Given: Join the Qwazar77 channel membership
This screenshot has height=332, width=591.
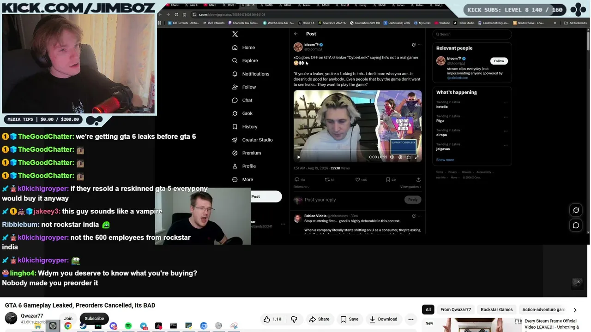Looking at the screenshot, I should 68,319.
